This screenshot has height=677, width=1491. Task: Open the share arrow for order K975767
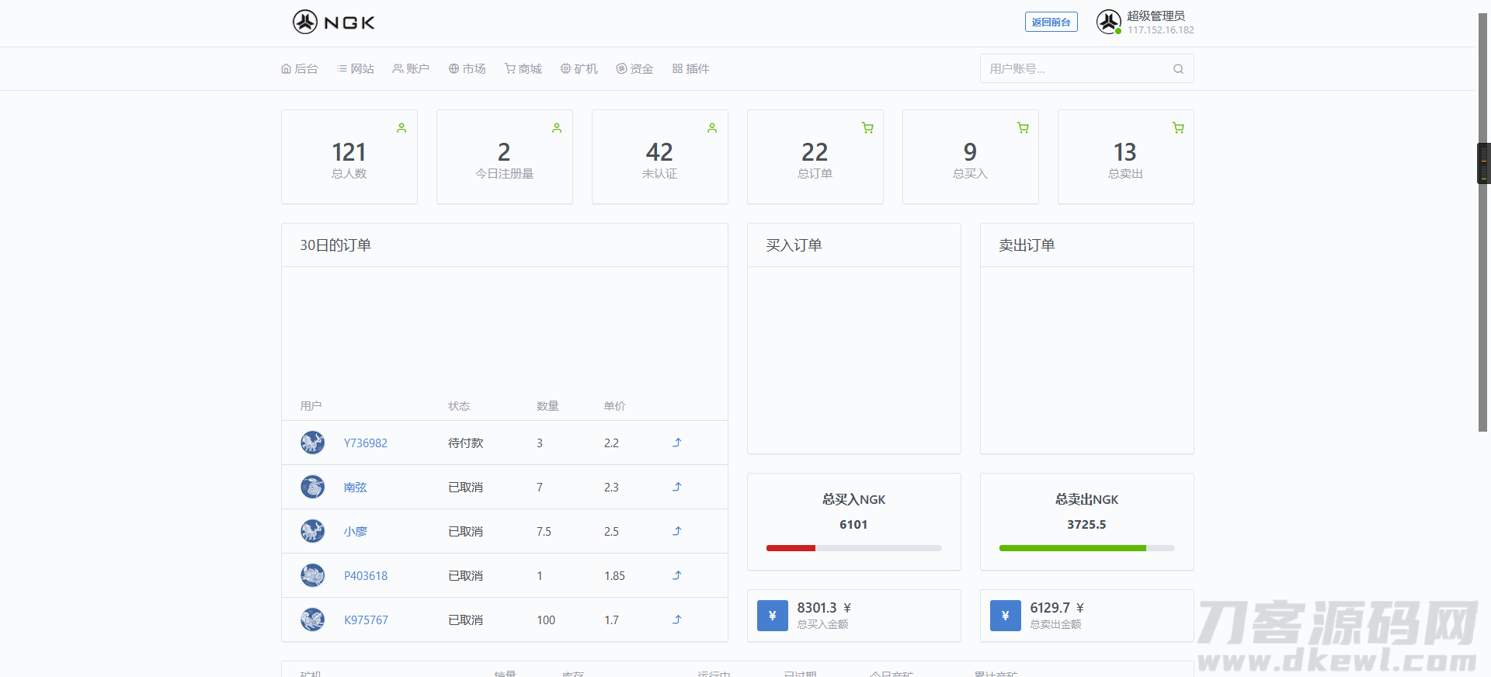676,620
